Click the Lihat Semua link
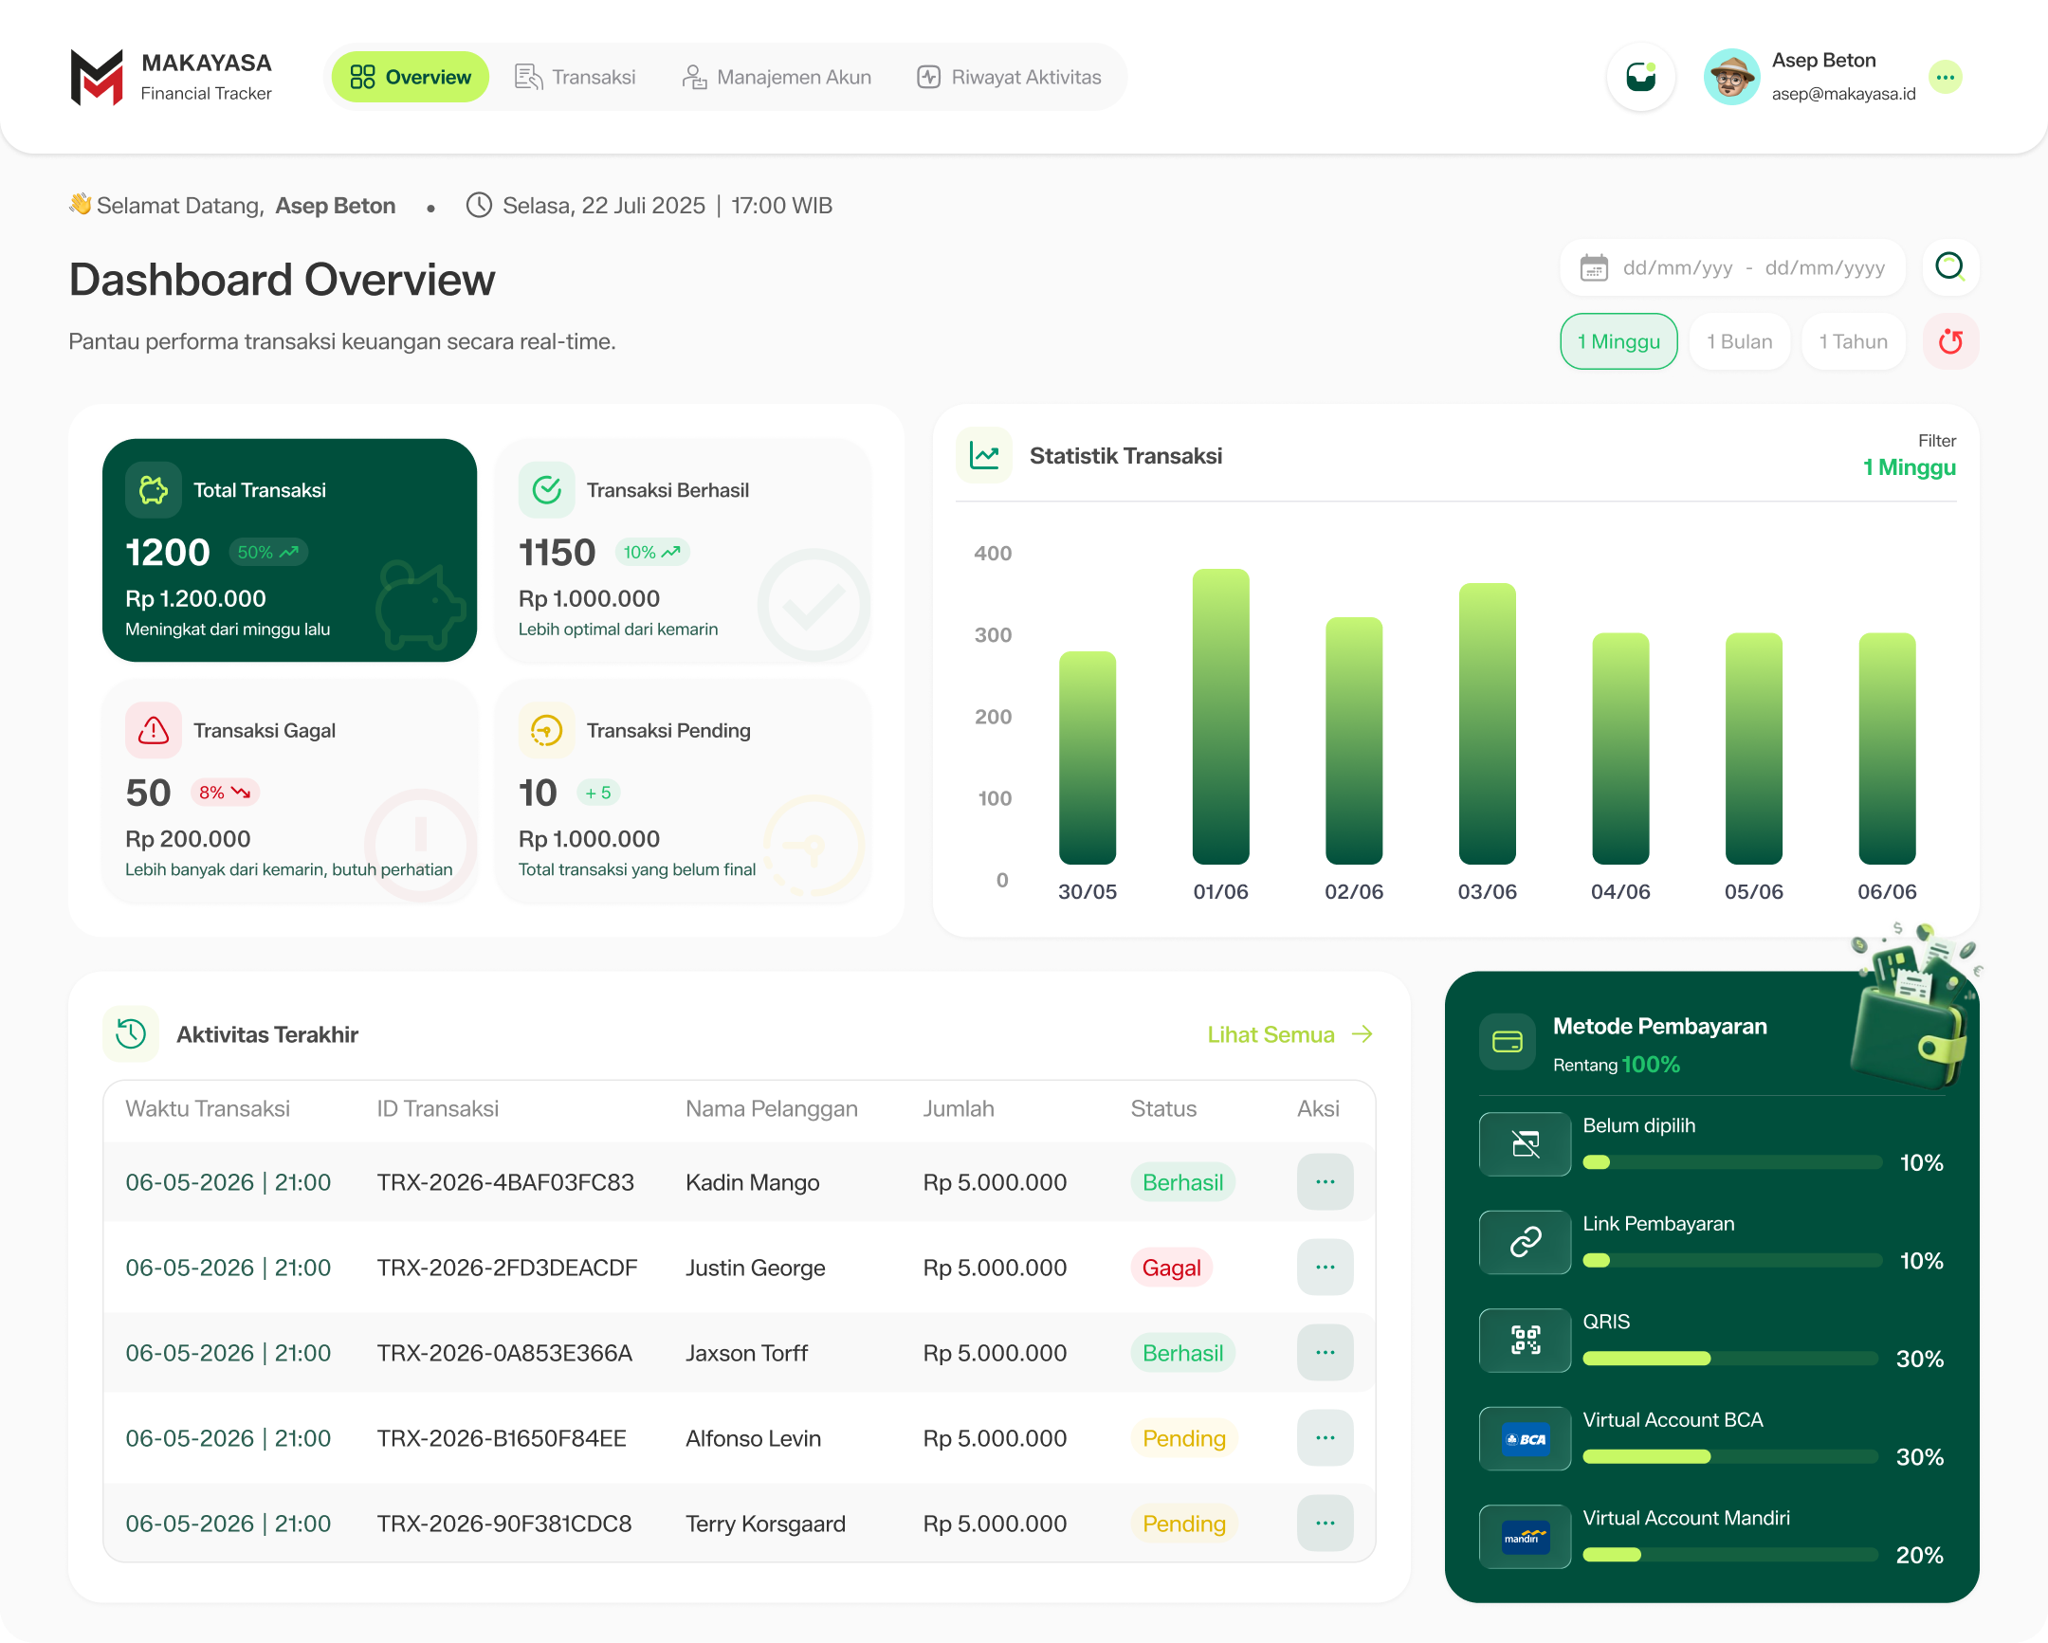Viewport: 2048px width, 1643px height. 1270,1034
